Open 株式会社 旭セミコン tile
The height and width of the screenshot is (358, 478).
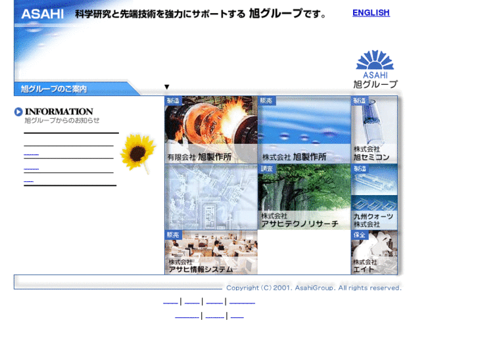coord(374,130)
